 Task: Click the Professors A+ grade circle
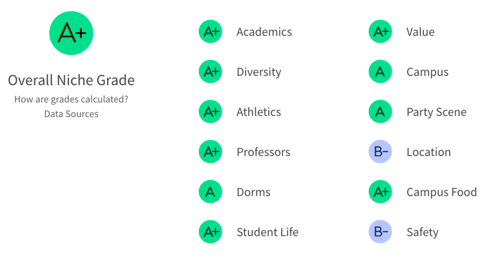[210, 152]
